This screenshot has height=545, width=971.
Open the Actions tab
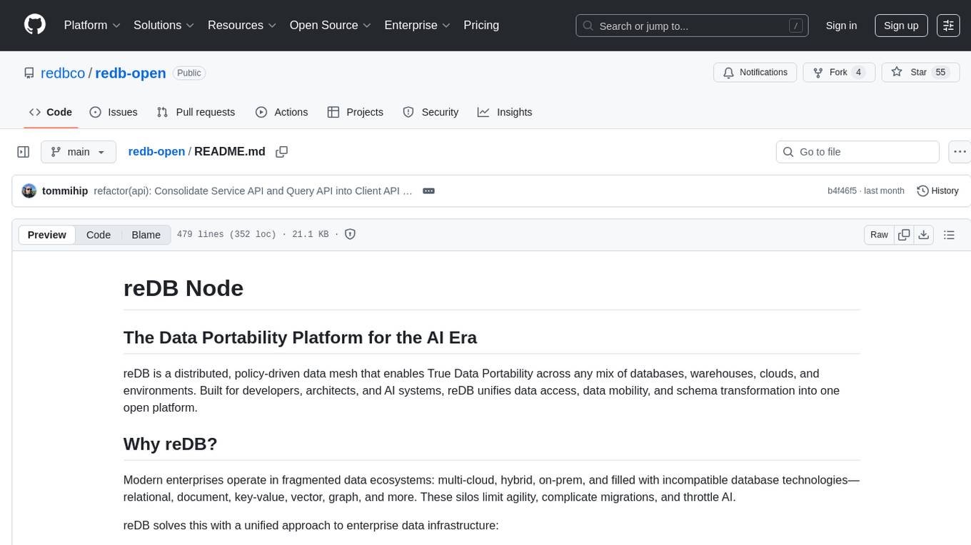point(281,112)
